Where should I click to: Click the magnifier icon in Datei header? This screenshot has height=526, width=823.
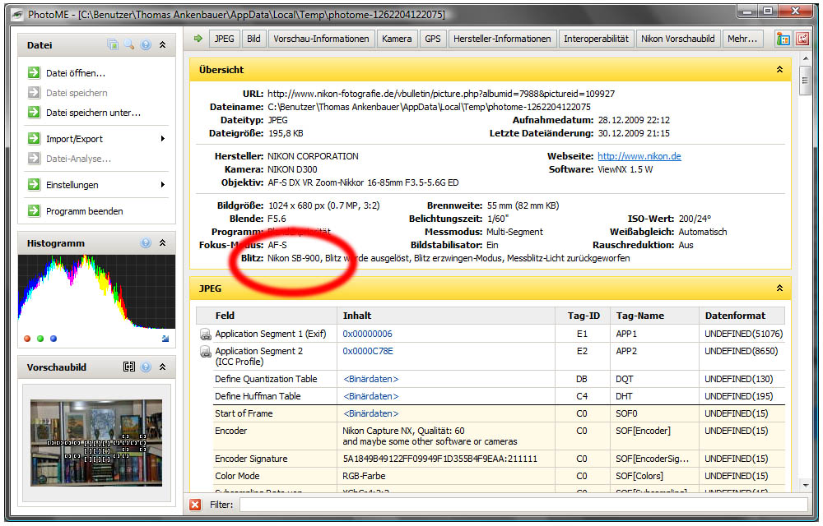coord(129,44)
